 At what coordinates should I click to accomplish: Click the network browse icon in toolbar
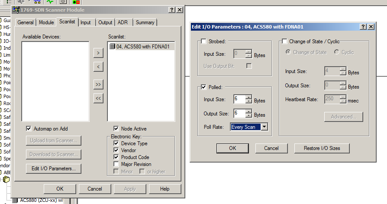pos(38,2)
